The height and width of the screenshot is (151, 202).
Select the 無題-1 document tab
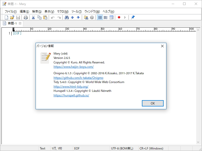click(12, 23)
